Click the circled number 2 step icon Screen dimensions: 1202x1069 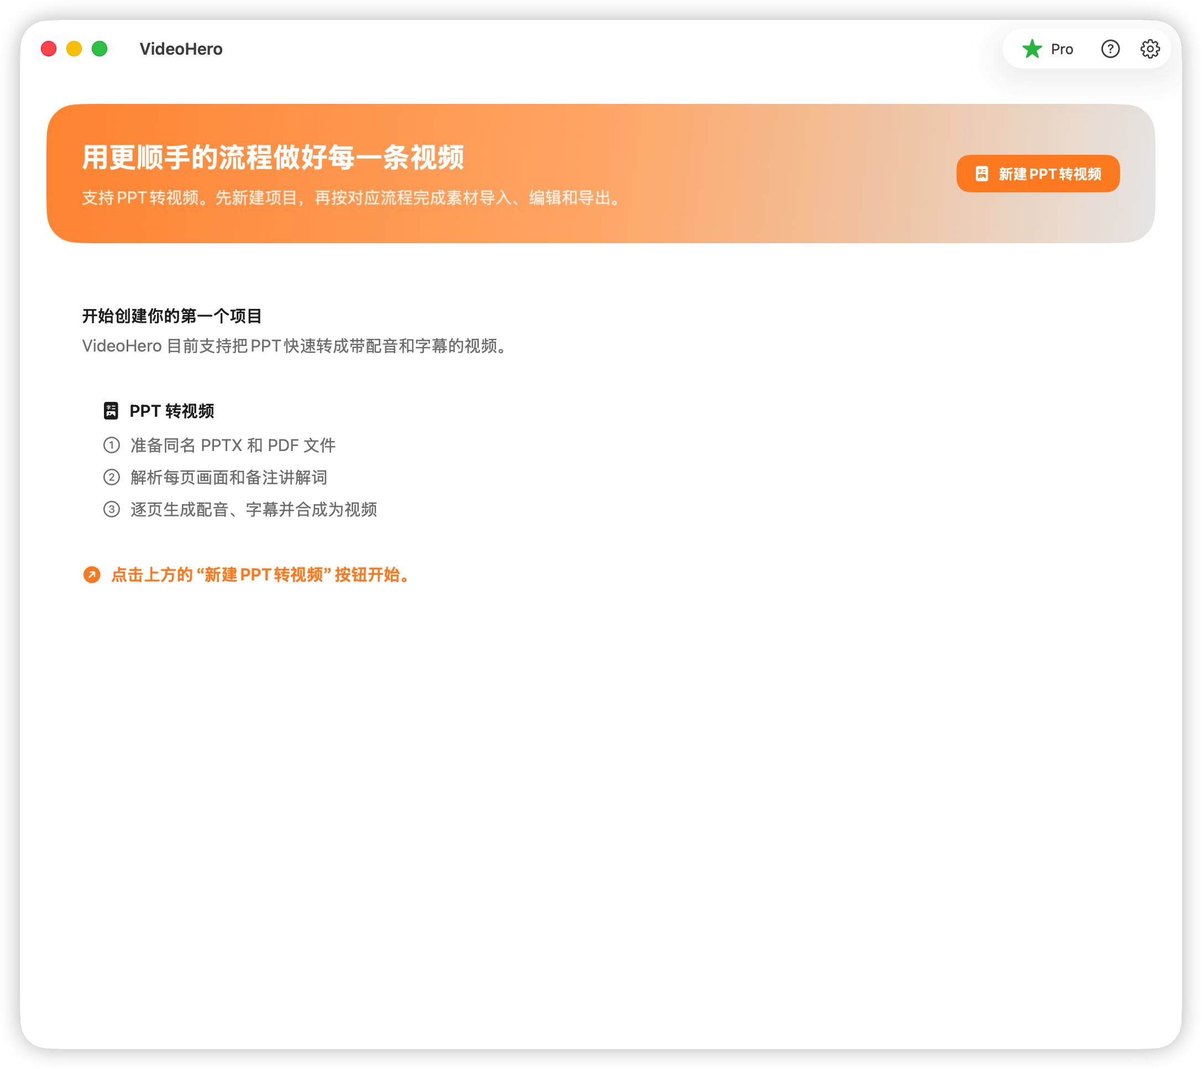112,477
